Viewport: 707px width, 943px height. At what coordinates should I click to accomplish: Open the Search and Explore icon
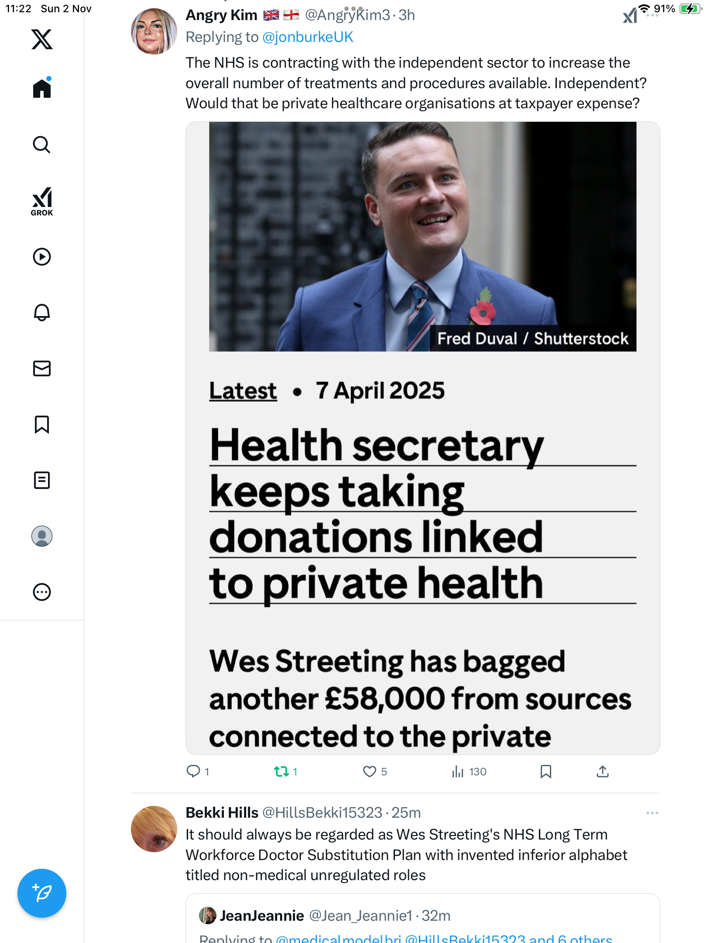42,145
